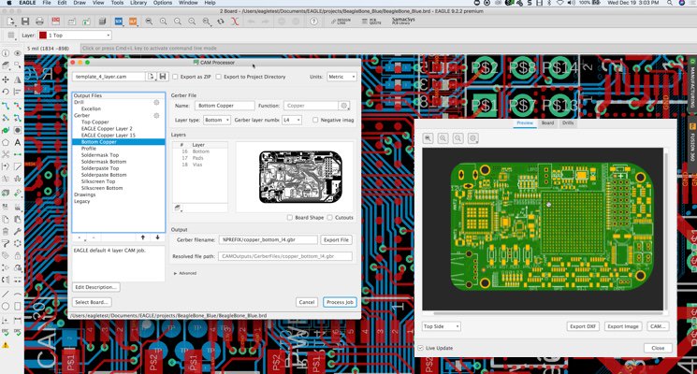Click the Print icon in main toolbar
This screenshot has width=697, height=374.
39,22
